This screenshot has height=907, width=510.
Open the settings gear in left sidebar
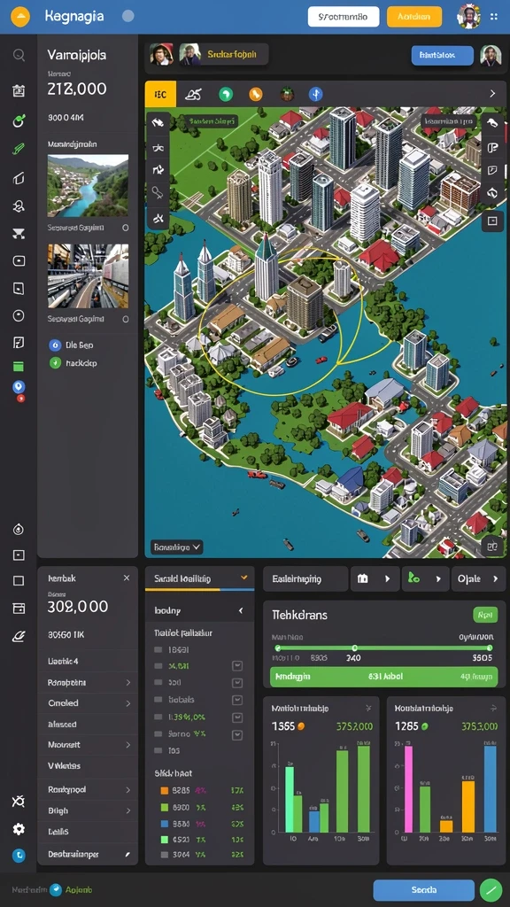(19, 829)
